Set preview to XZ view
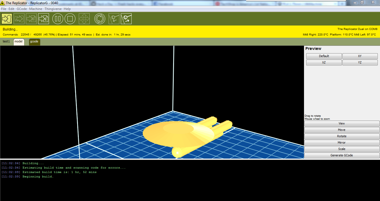The width and height of the screenshot is (380, 201). point(324,63)
